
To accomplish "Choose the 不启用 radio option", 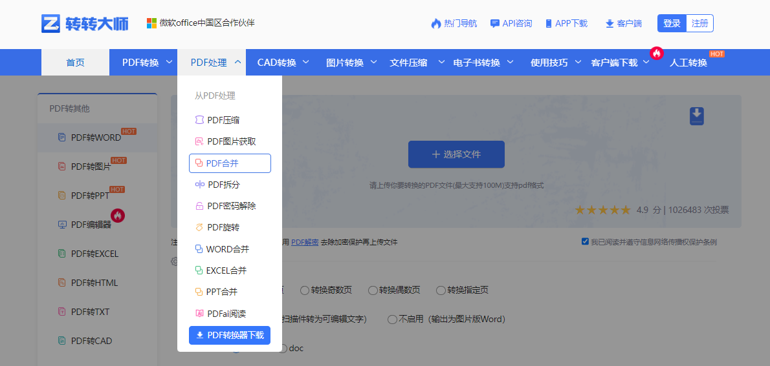I will point(392,319).
